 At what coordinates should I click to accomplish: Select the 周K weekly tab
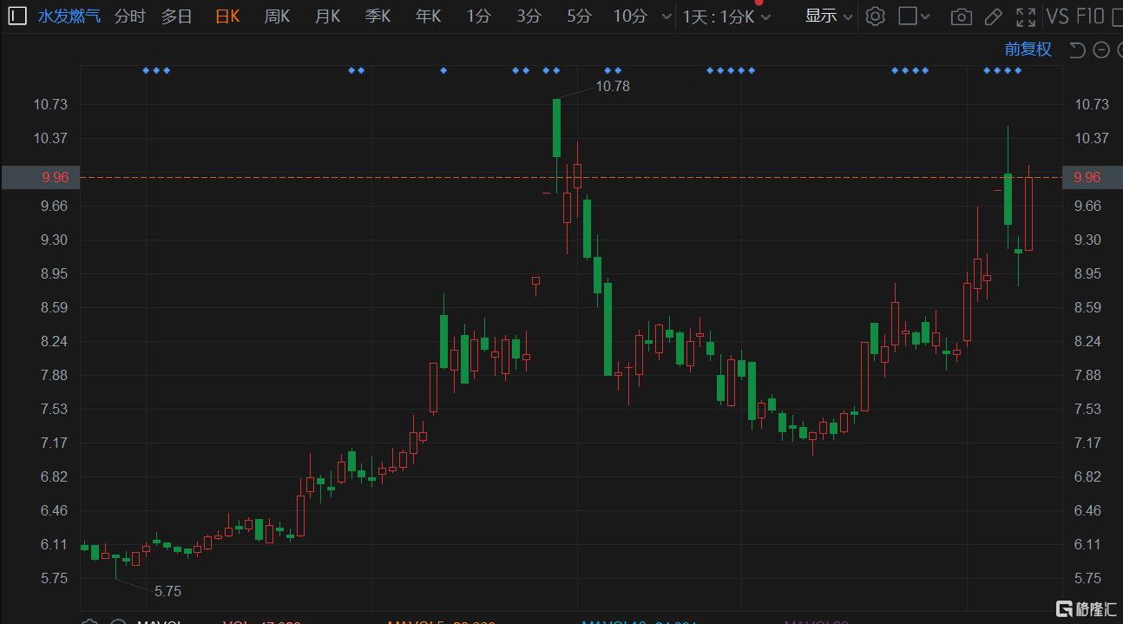click(277, 16)
